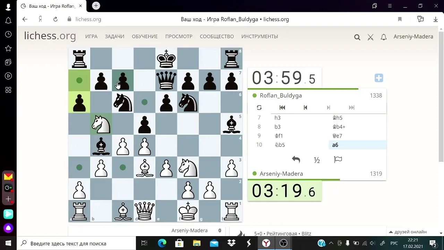Viewport: 444px width, 250px height.
Task: Open browser sidebar notifications bell
Action: (8, 20)
